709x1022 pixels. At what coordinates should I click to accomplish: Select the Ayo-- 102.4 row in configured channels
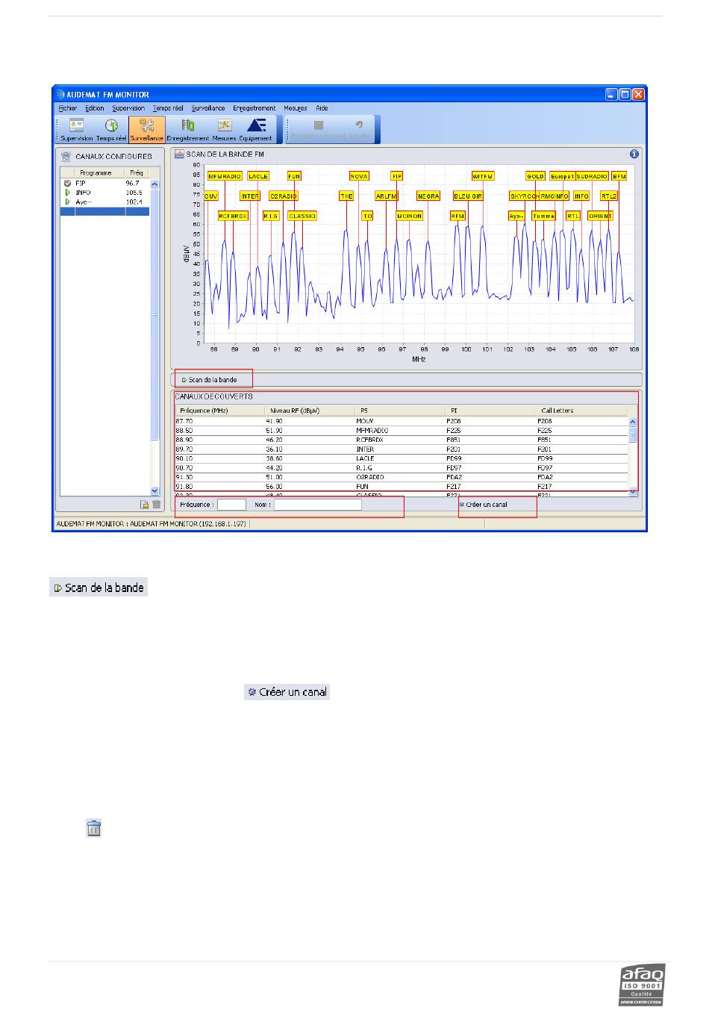coord(105,202)
